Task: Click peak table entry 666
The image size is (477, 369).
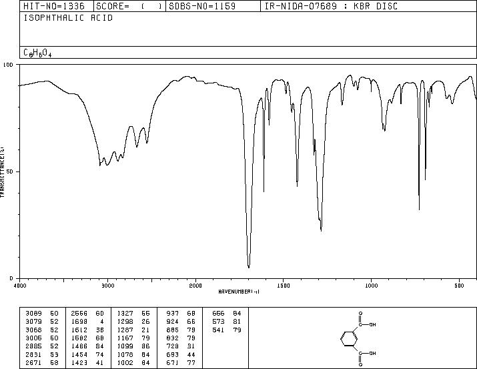Action: pyautogui.click(x=218, y=314)
